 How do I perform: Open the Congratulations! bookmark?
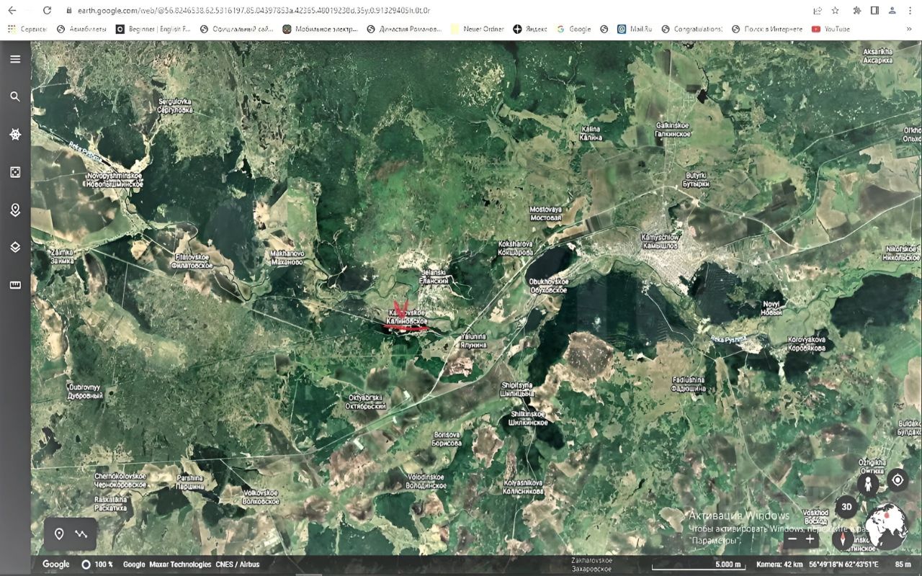pos(691,30)
